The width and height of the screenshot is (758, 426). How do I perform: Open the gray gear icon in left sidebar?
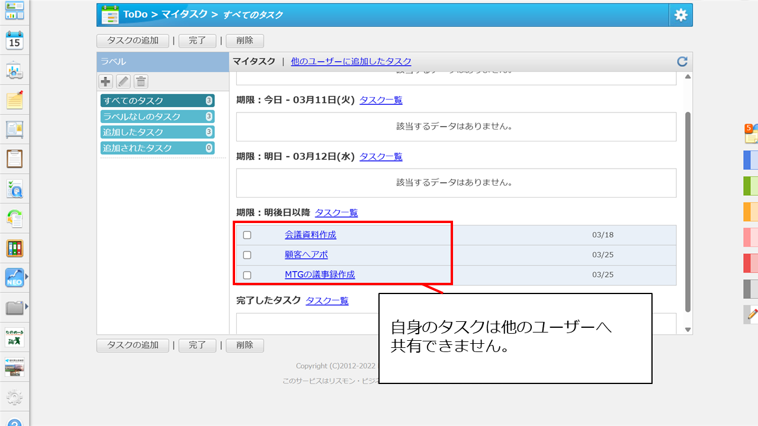coord(15,398)
